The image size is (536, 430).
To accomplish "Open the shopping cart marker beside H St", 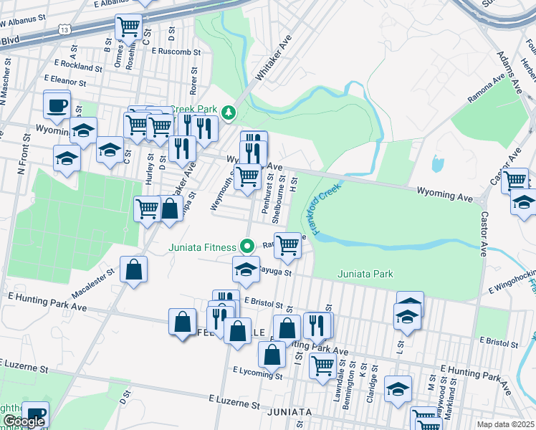I will point(288,249).
